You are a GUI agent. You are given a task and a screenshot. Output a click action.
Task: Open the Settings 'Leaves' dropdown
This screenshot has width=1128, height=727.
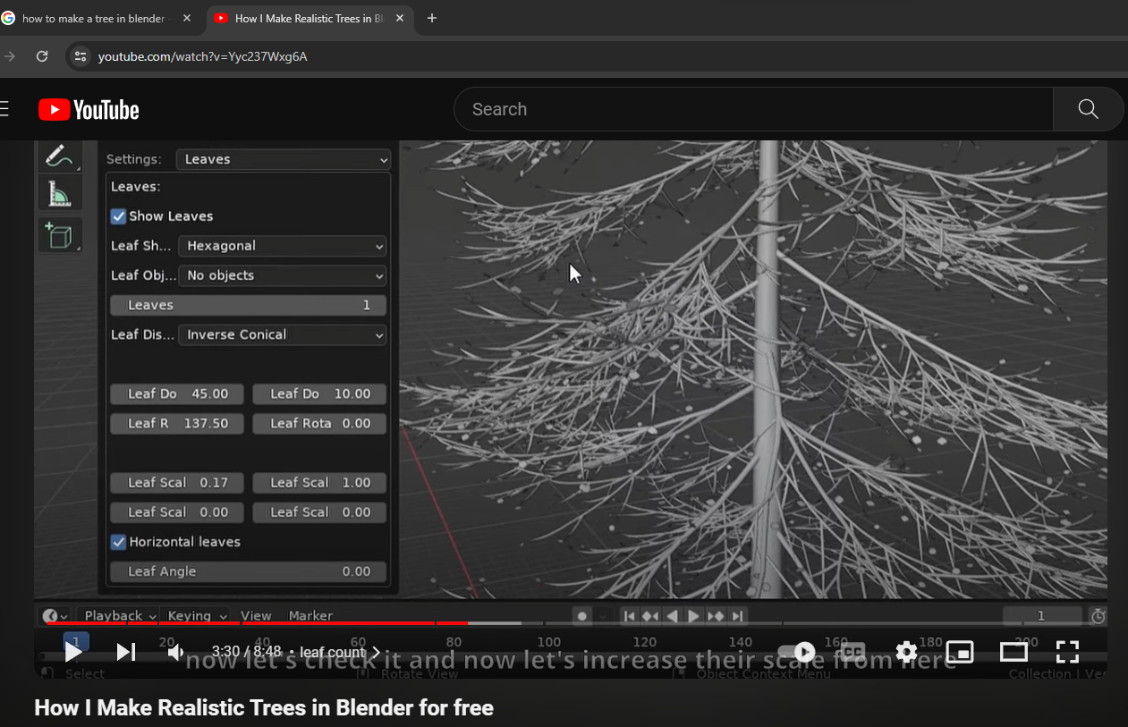click(x=284, y=159)
